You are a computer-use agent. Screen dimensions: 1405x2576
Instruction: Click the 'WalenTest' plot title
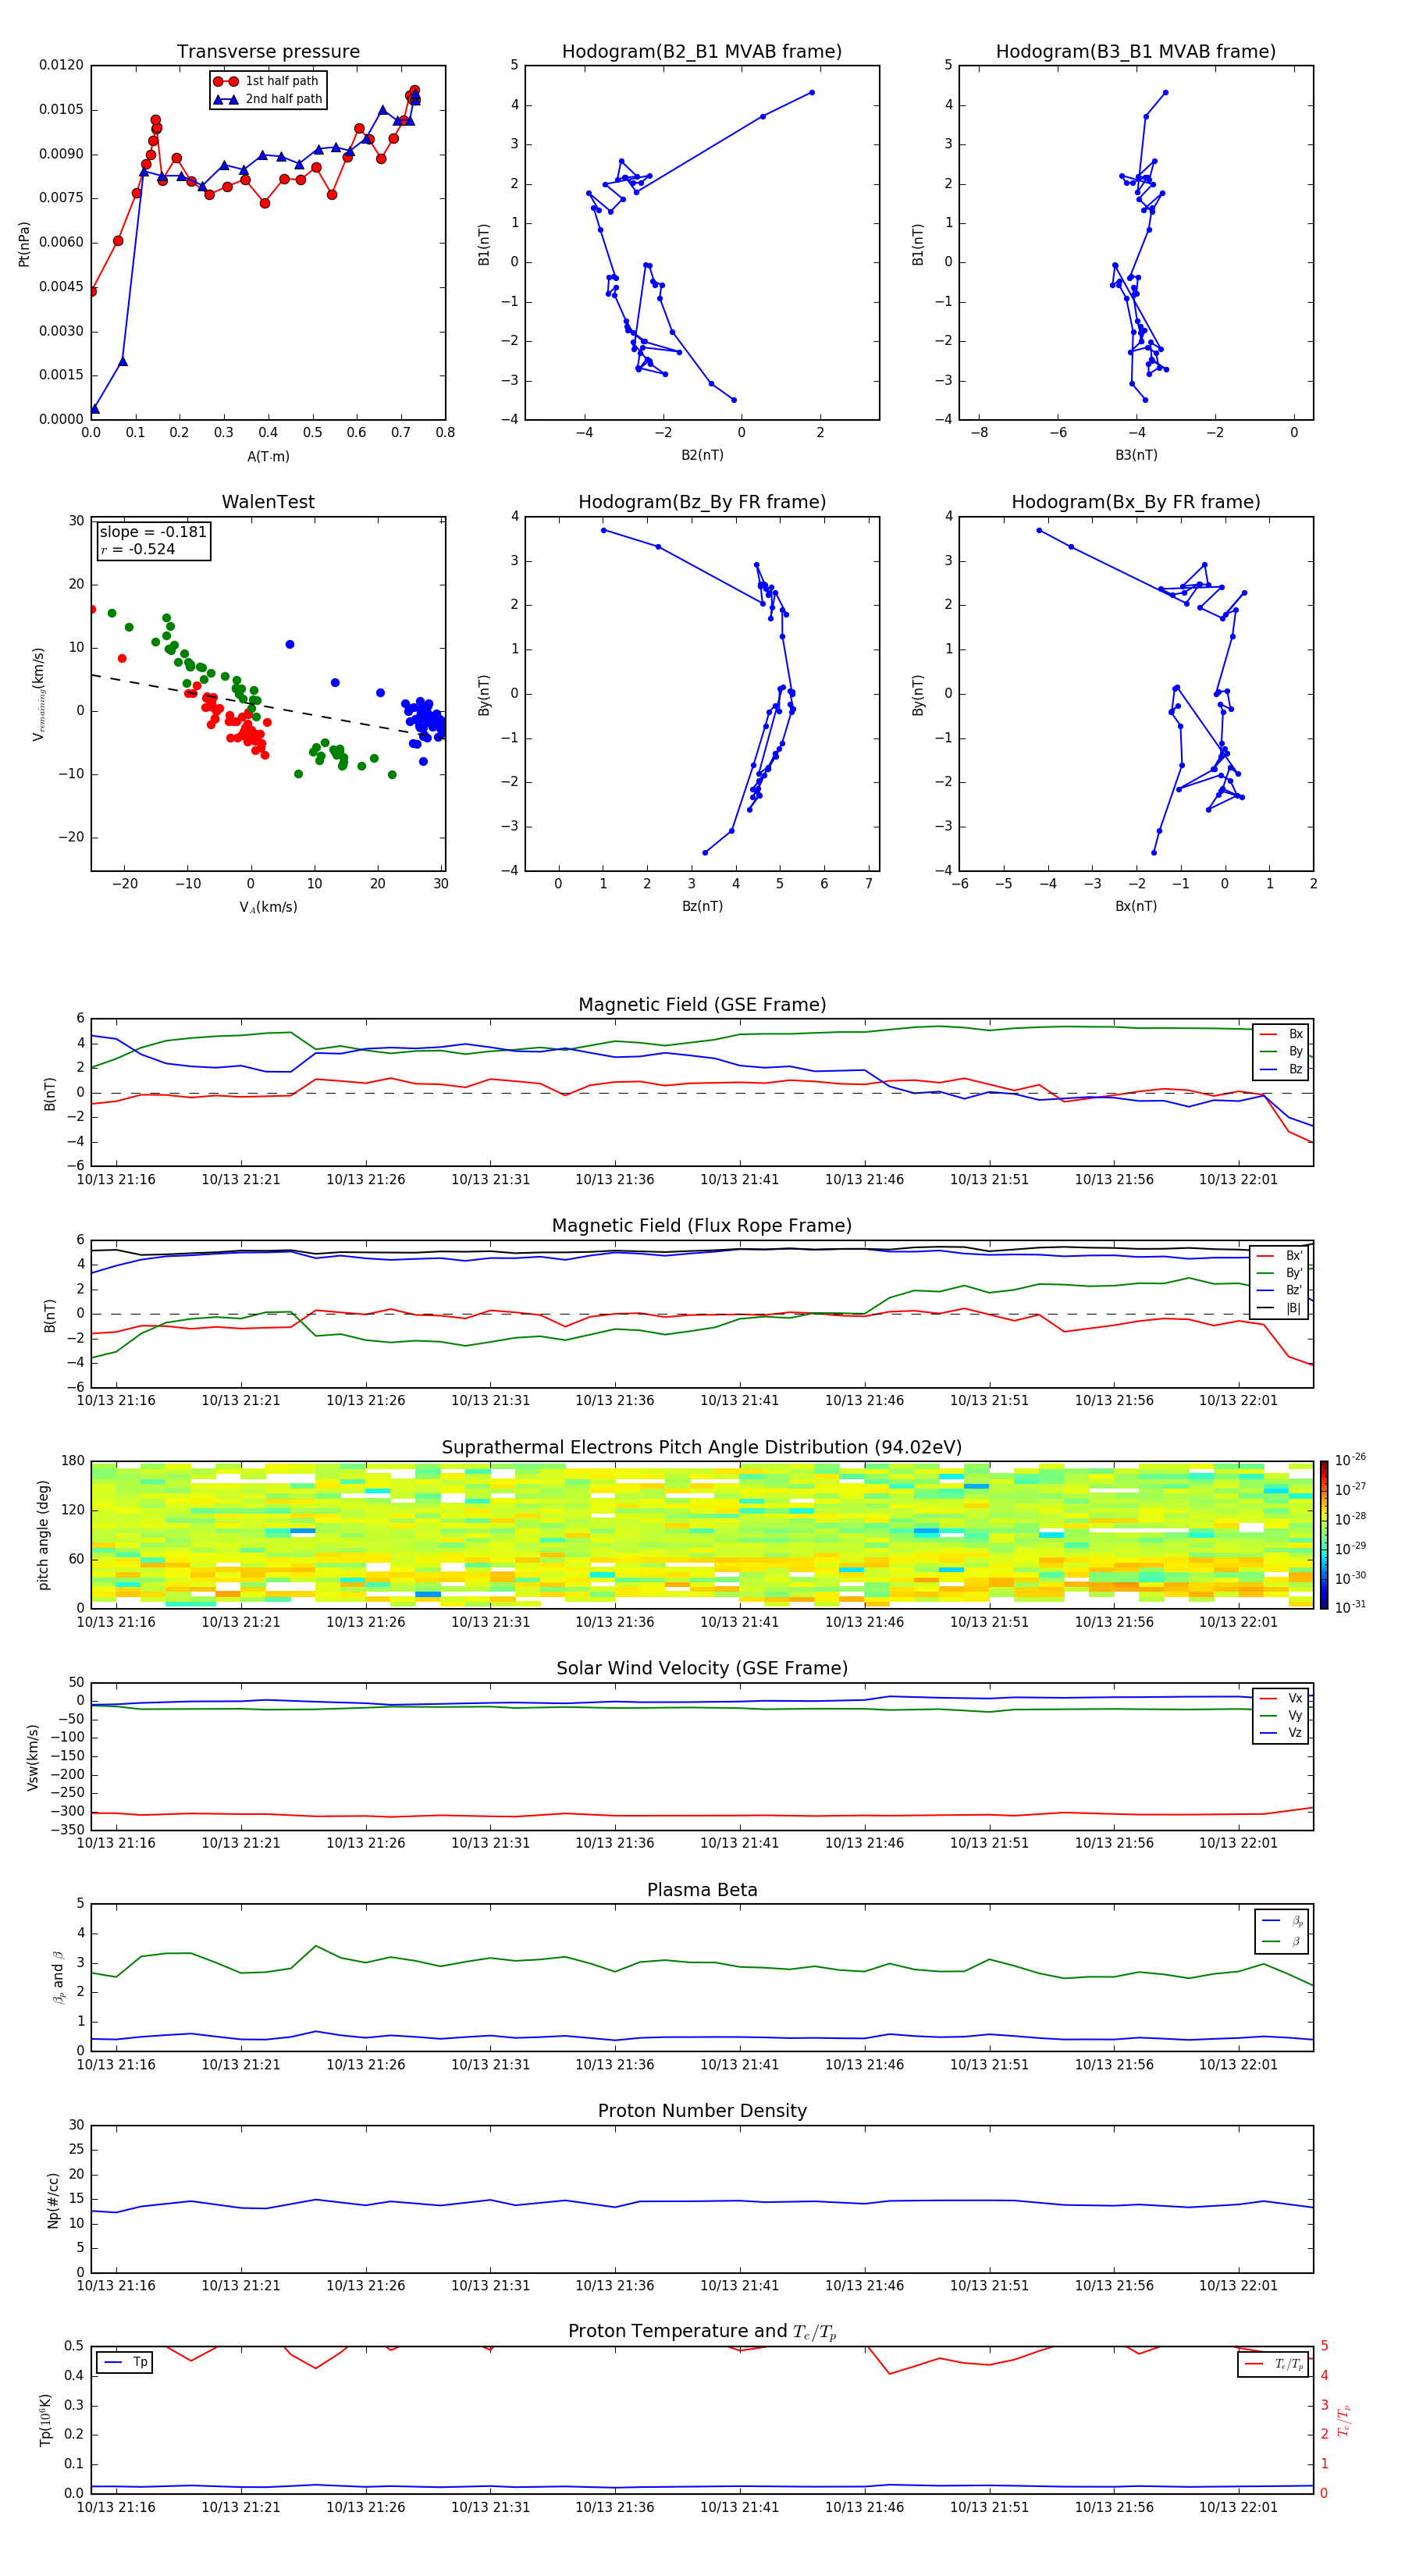(x=268, y=502)
